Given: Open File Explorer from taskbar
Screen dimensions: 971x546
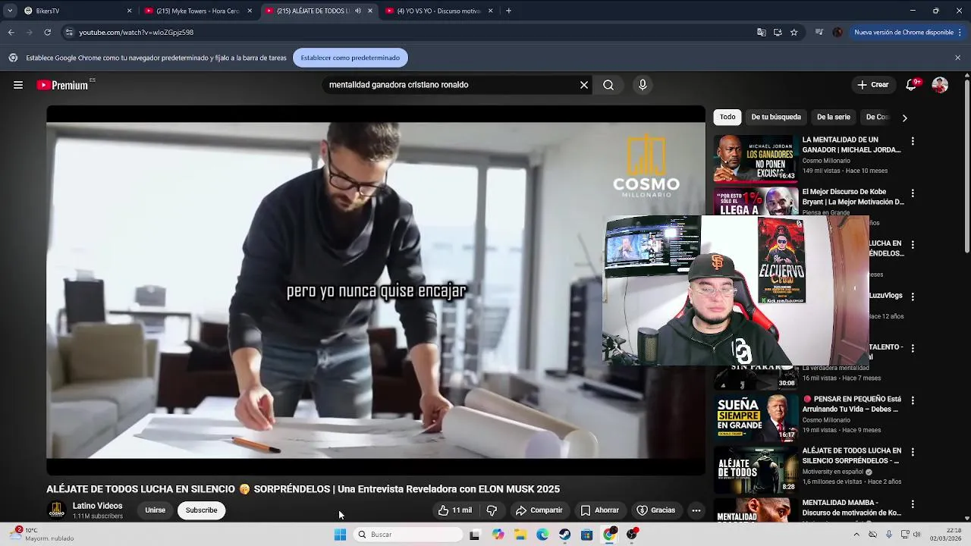Looking at the screenshot, I should click(520, 535).
